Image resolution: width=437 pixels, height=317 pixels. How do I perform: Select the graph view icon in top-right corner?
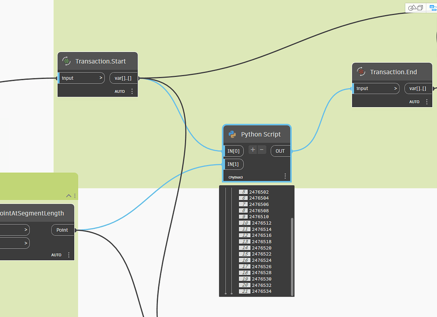tap(433, 8)
